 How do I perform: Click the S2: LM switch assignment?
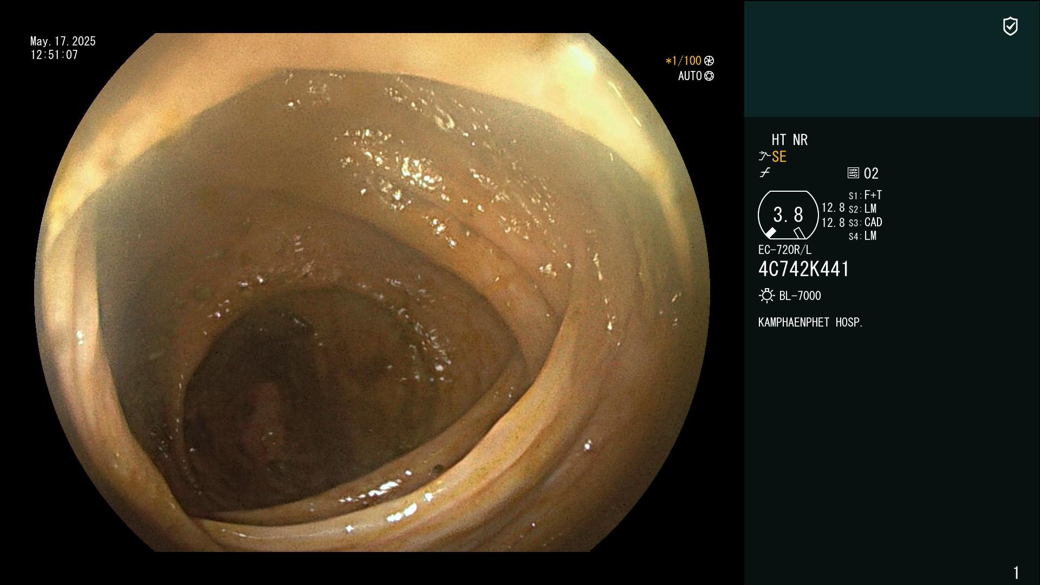point(862,209)
